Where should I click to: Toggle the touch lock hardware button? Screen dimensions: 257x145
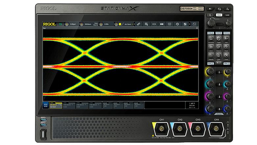[210, 15]
